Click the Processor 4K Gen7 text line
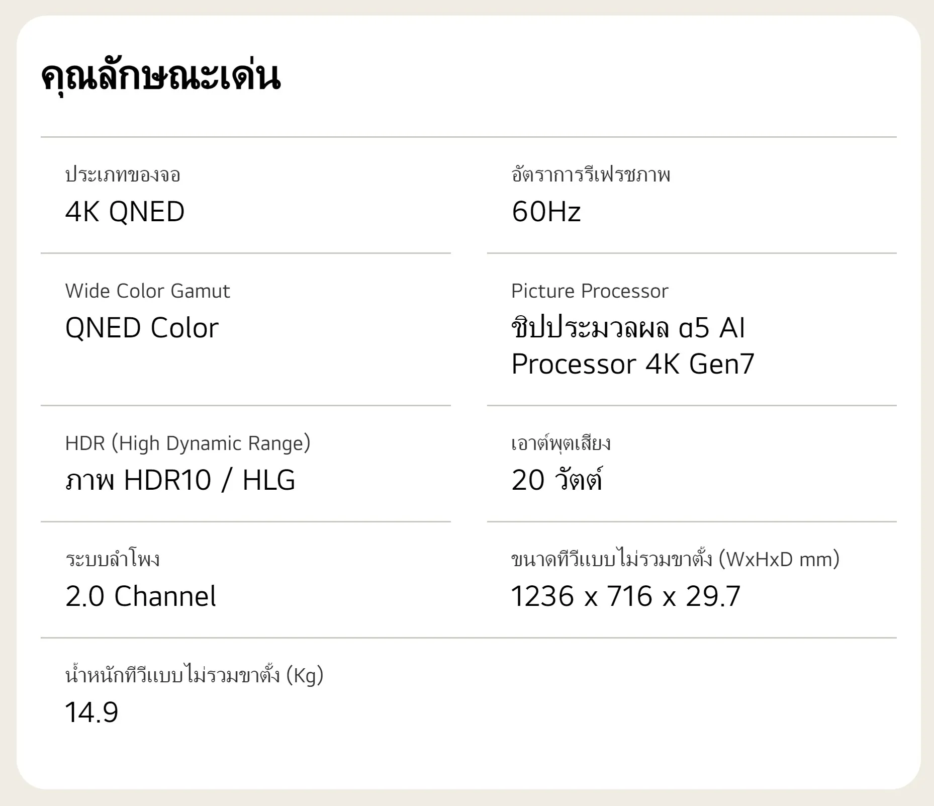The width and height of the screenshot is (934, 806). [633, 364]
